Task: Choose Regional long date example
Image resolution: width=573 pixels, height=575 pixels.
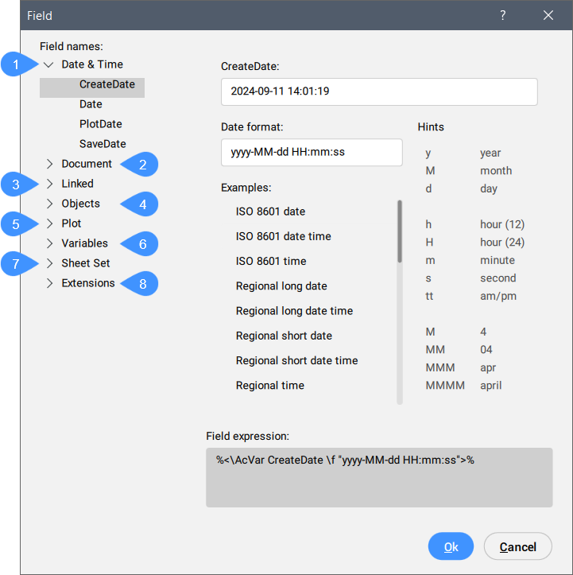Action: tap(281, 286)
